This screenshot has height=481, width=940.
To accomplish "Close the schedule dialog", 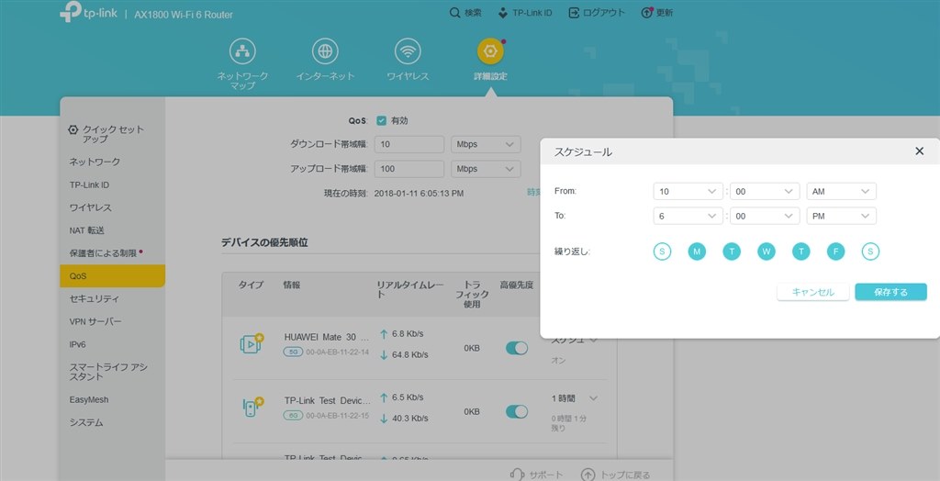I will click(x=920, y=151).
